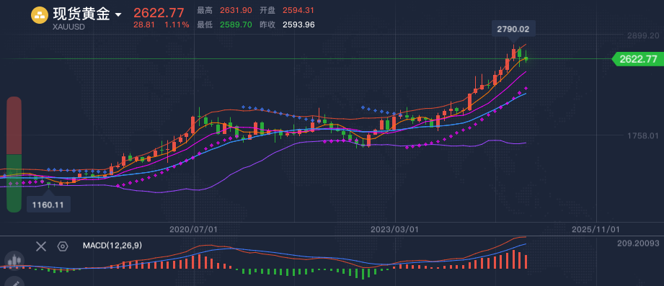The width and height of the screenshot is (664, 286).
Task: Click the green lower sentiment bar
Action: pyautogui.click(x=14, y=183)
